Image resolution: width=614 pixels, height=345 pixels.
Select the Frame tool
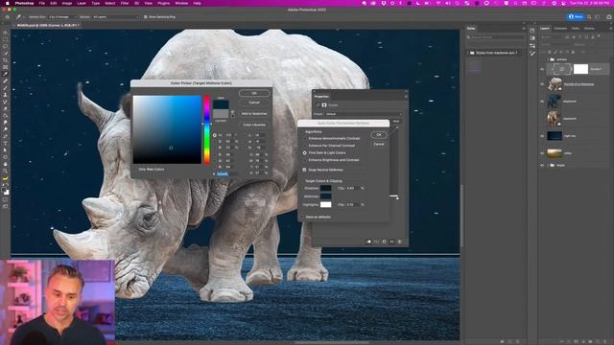click(x=5, y=67)
